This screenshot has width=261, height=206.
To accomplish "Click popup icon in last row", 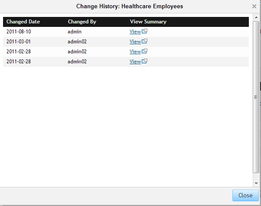I will 144,61.
